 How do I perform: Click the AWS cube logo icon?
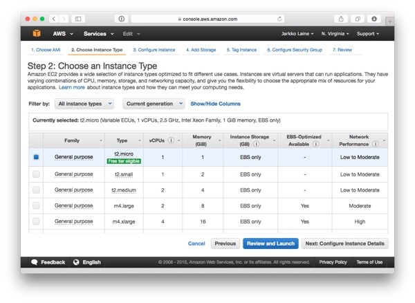tap(37, 33)
